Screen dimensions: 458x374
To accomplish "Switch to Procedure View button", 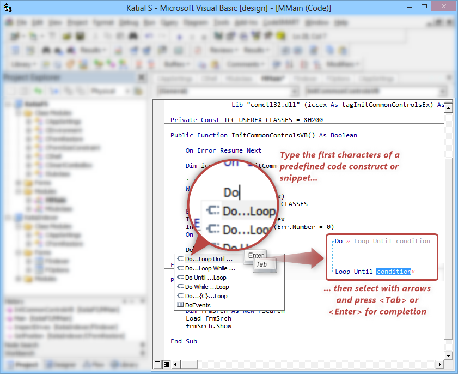I will click(157, 364).
